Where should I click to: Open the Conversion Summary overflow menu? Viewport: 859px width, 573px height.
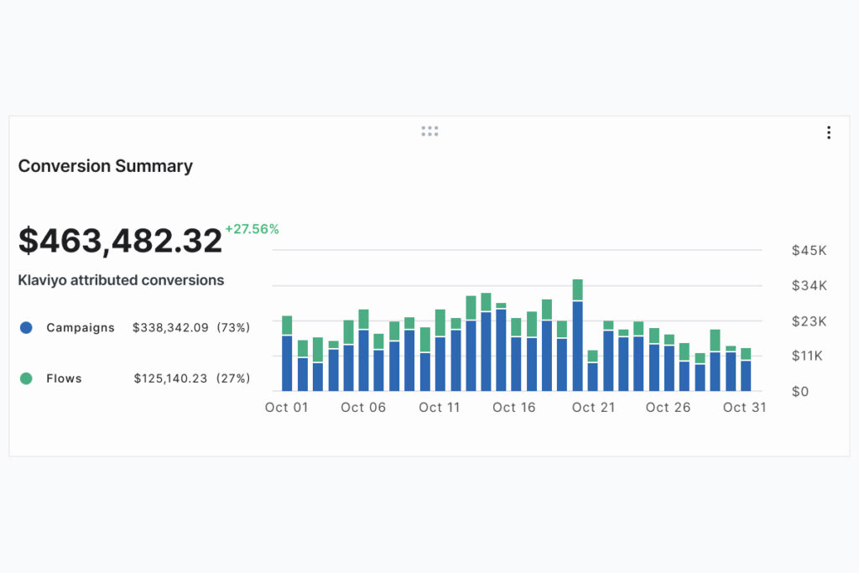point(829,132)
